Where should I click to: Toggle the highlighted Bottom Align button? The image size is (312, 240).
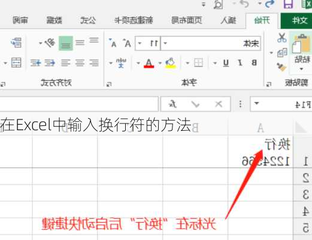(66, 43)
